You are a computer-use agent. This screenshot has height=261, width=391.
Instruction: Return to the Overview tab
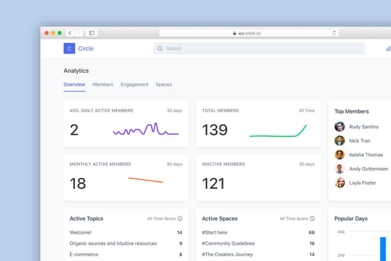(x=74, y=84)
